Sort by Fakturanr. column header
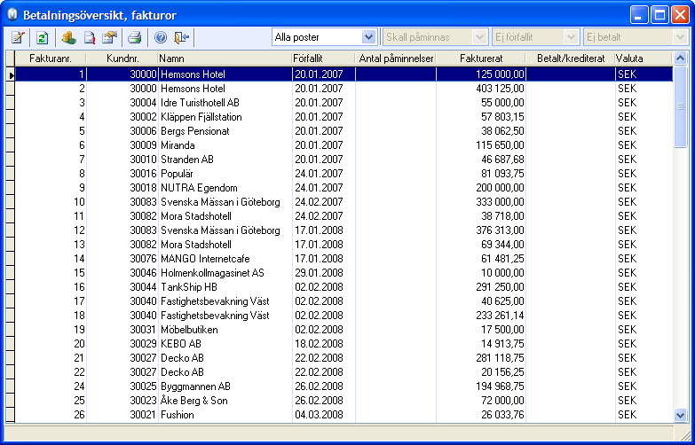The height and width of the screenshot is (445, 695). [51, 59]
